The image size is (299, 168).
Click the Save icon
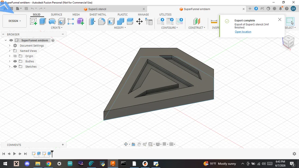26,9
